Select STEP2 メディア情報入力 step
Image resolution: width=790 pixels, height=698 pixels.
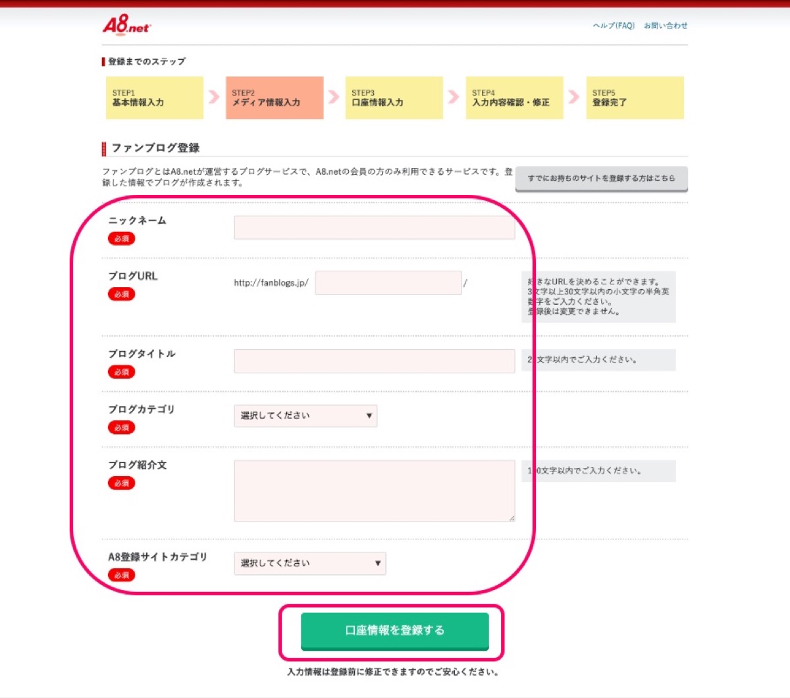[x=275, y=97]
